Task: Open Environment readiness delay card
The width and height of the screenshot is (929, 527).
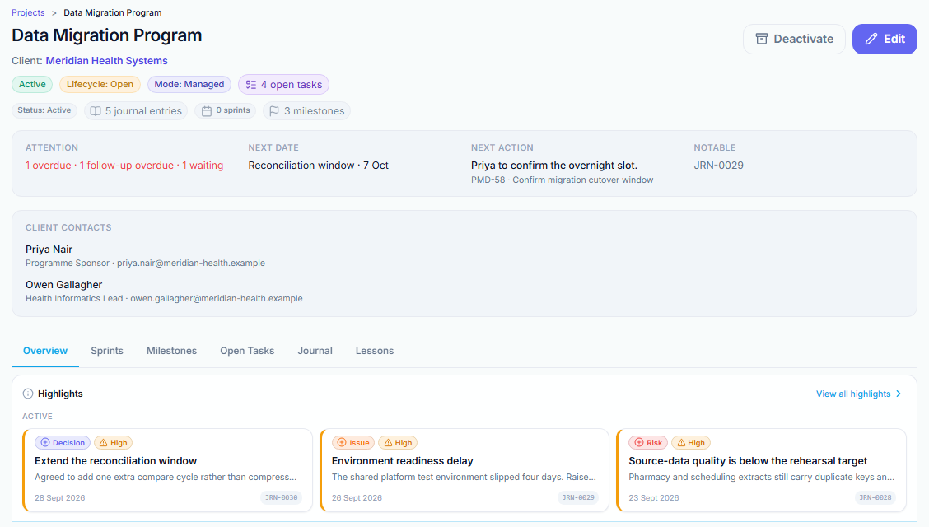Action: click(x=464, y=470)
